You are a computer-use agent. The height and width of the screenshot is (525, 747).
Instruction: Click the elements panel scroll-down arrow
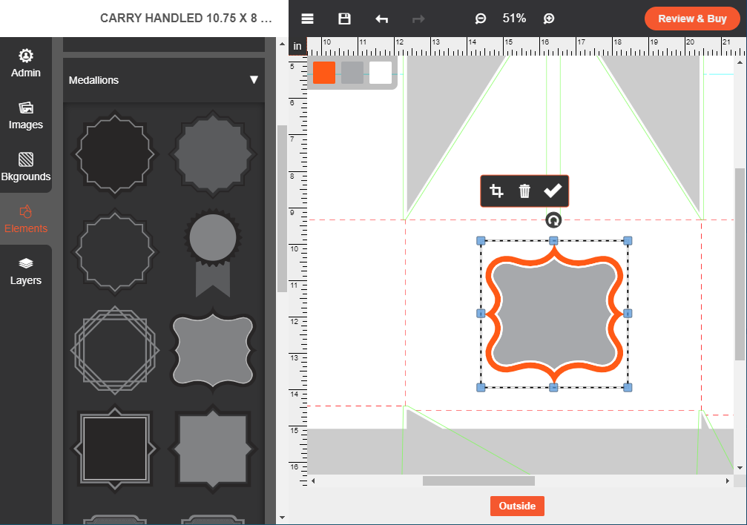pos(282,518)
